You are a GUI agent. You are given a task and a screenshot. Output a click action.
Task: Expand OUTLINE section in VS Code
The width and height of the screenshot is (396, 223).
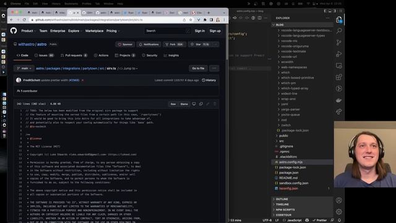coord(303,199)
